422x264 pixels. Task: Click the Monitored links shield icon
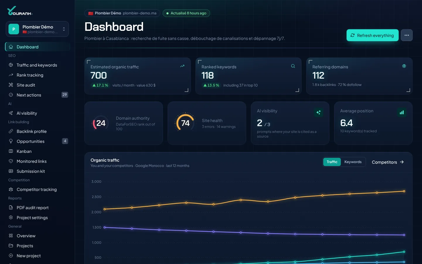[11, 161]
